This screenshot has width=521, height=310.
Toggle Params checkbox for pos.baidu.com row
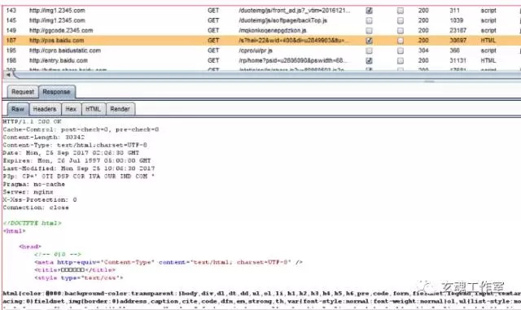point(369,41)
